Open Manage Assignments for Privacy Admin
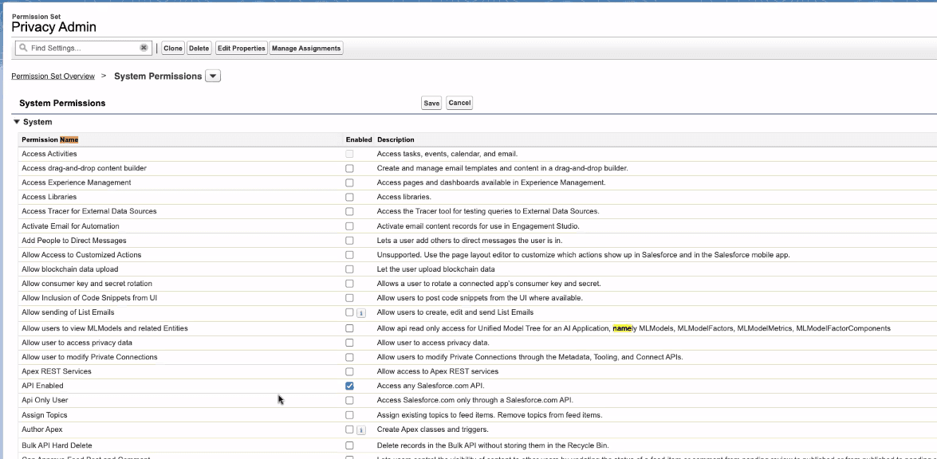Viewport: 937px width, 459px height. tap(306, 48)
